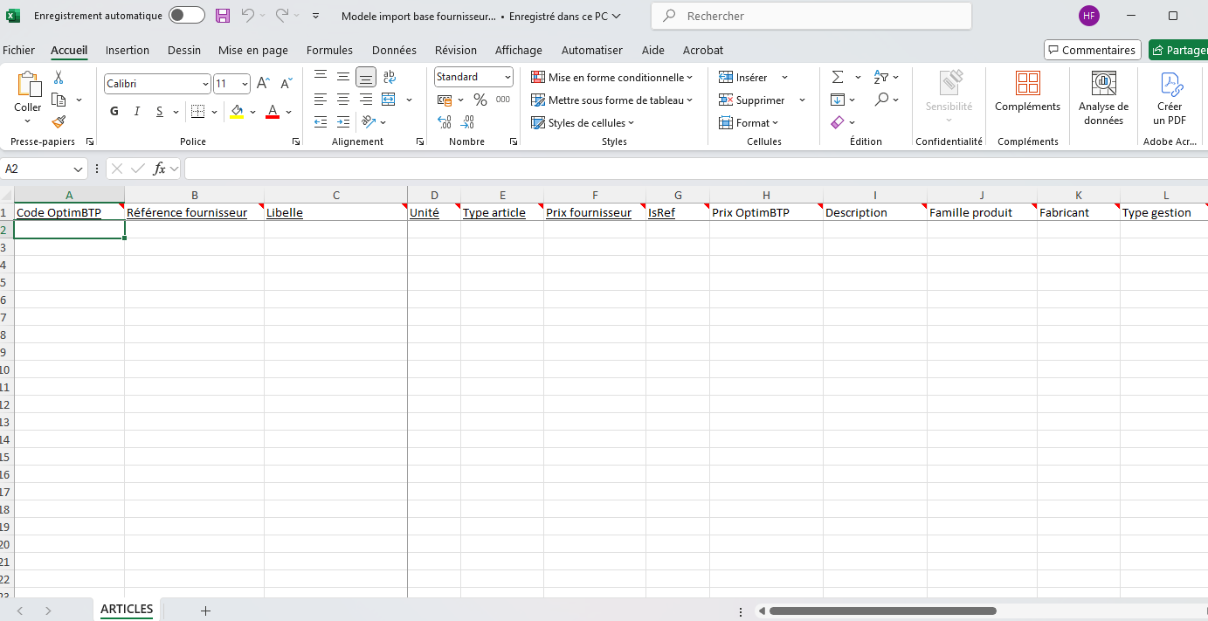Select the Italic formatting icon

pyautogui.click(x=136, y=111)
